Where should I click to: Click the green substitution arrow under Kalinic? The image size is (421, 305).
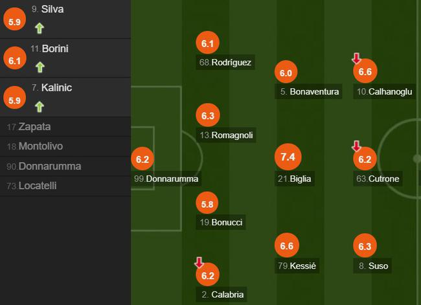pos(40,106)
